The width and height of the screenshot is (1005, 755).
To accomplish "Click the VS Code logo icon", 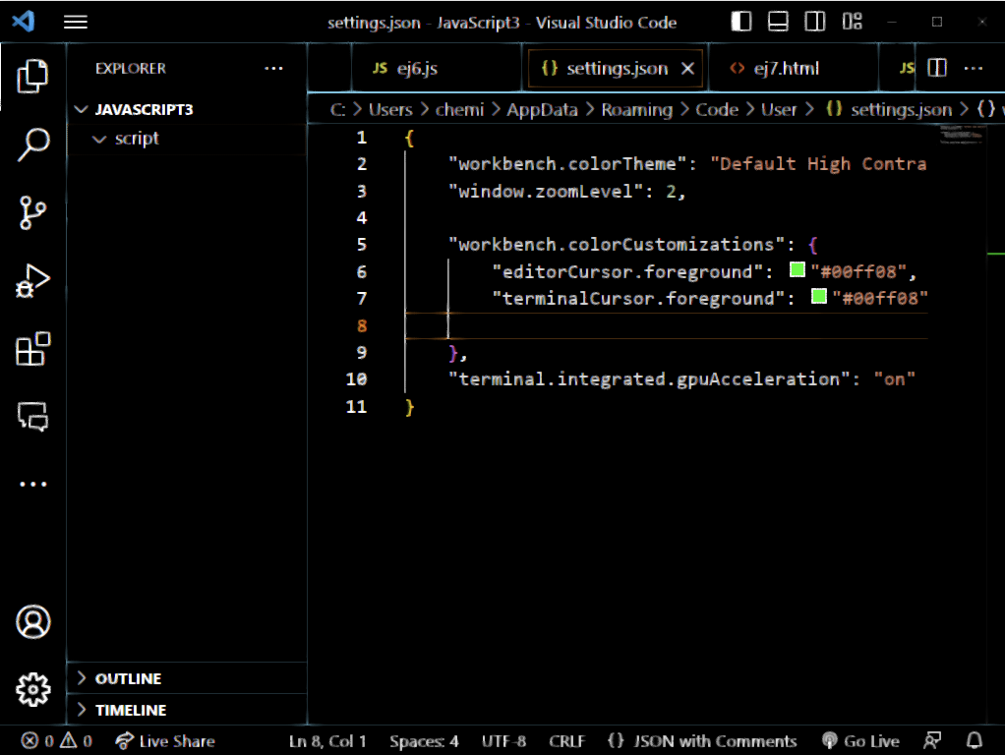I will [x=23, y=22].
